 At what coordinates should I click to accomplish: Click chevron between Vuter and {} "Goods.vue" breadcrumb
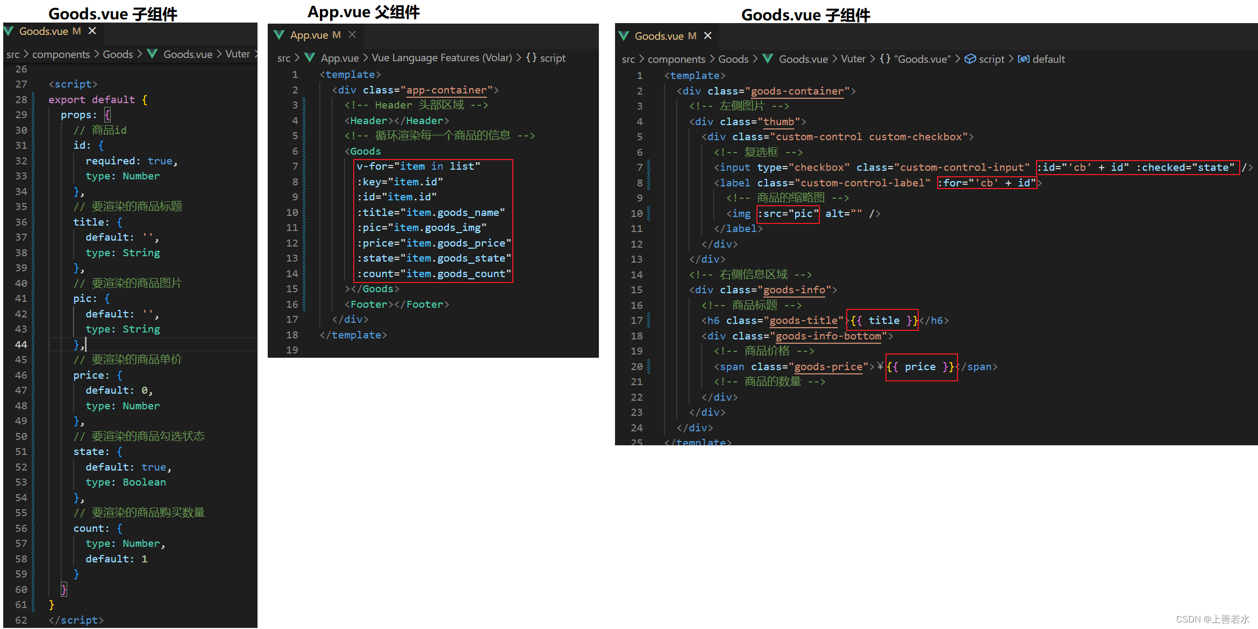click(x=872, y=59)
